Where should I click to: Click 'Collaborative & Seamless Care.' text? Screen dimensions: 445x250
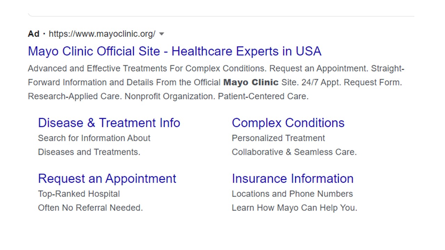point(294,152)
